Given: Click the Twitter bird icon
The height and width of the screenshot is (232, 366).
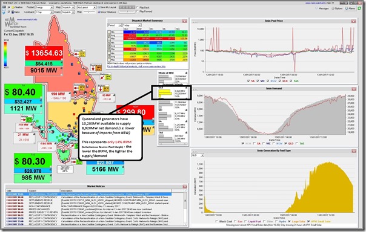Looking at the screenshot, I should click(x=4, y=12).
